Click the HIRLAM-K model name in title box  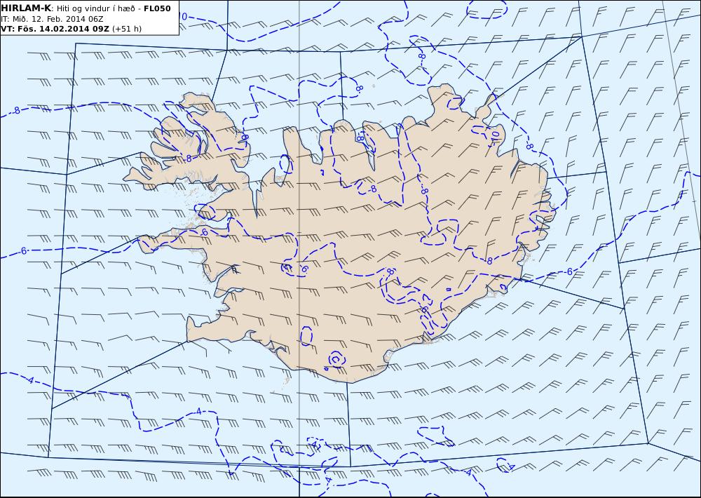(x=26, y=8)
